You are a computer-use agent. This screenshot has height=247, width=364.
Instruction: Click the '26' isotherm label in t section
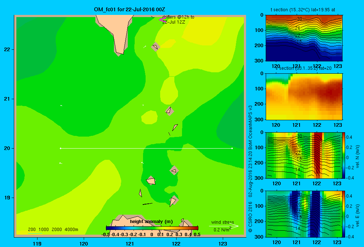(x=298, y=28)
